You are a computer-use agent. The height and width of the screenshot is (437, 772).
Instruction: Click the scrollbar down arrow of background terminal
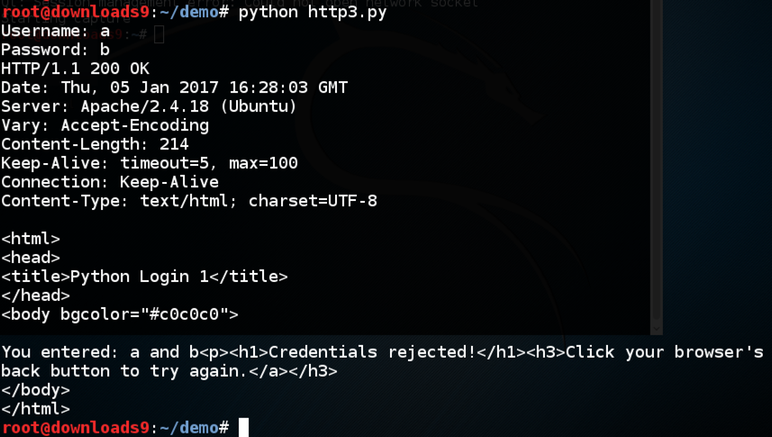point(657,326)
